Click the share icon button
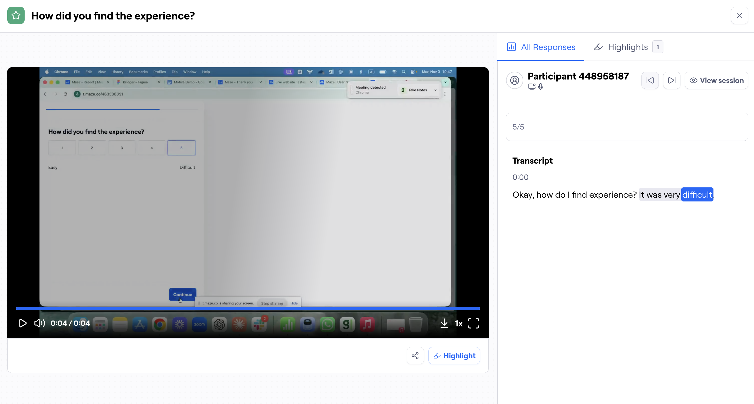Screen dimensions: 754x404 pyautogui.click(x=415, y=356)
